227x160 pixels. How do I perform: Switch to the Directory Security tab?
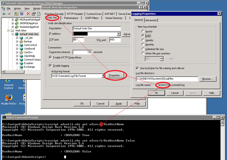tap(54, 14)
